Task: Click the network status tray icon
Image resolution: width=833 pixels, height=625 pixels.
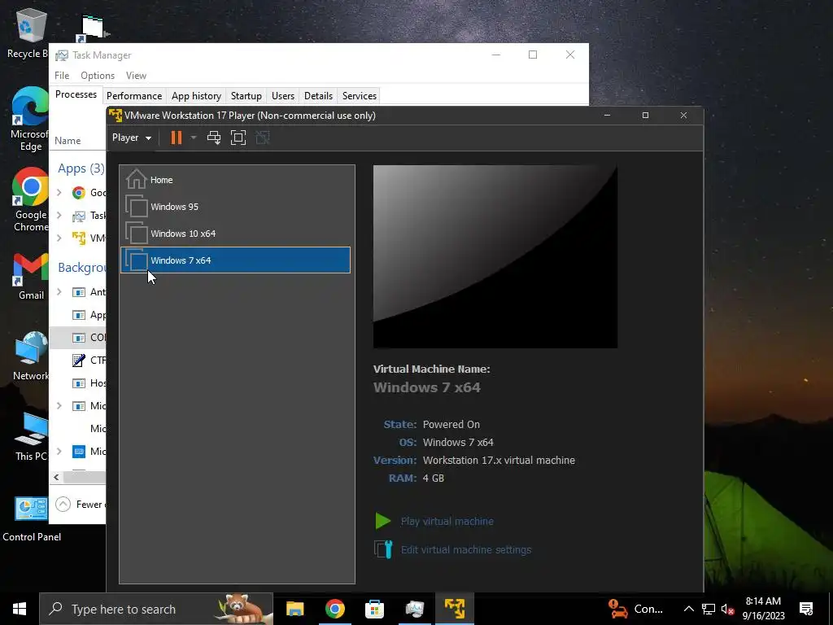Action: [709, 609]
